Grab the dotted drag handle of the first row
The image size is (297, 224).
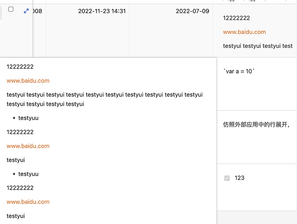(x=1, y=13)
